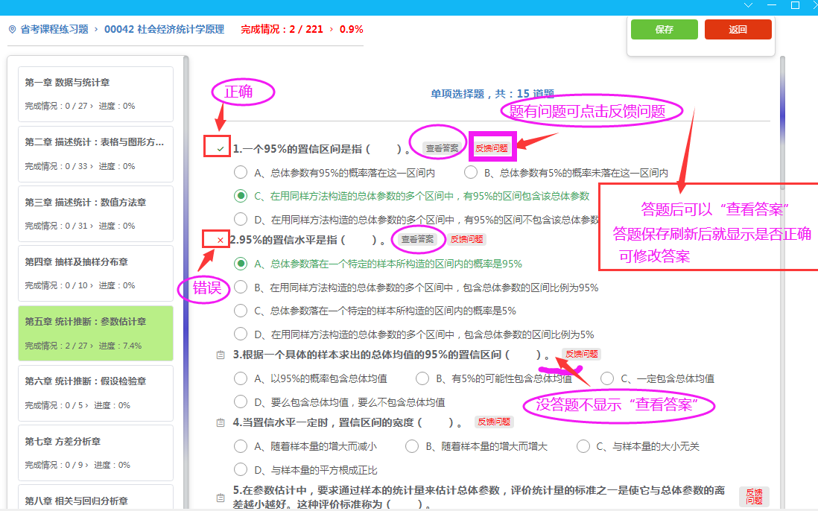Click question text 2.95%的置信水平是指
This screenshot has width=818, height=511.
pyautogui.click(x=308, y=240)
